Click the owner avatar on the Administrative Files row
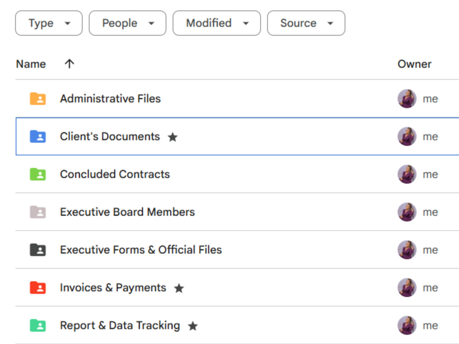The width and height of the screenshot is (459, 344). 407,99
